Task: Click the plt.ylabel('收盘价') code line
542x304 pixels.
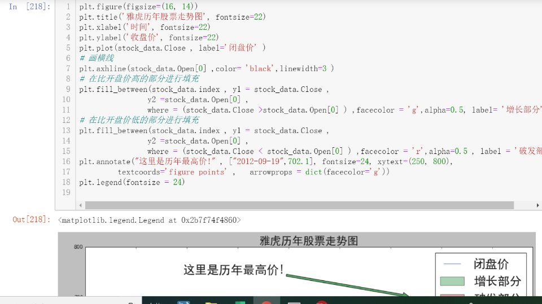Action: click(149, 37)
